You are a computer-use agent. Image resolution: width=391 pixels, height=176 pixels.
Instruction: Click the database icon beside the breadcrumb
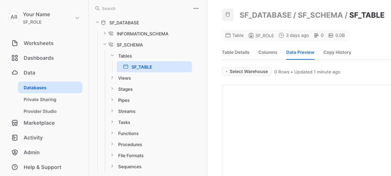pos(228,15)
